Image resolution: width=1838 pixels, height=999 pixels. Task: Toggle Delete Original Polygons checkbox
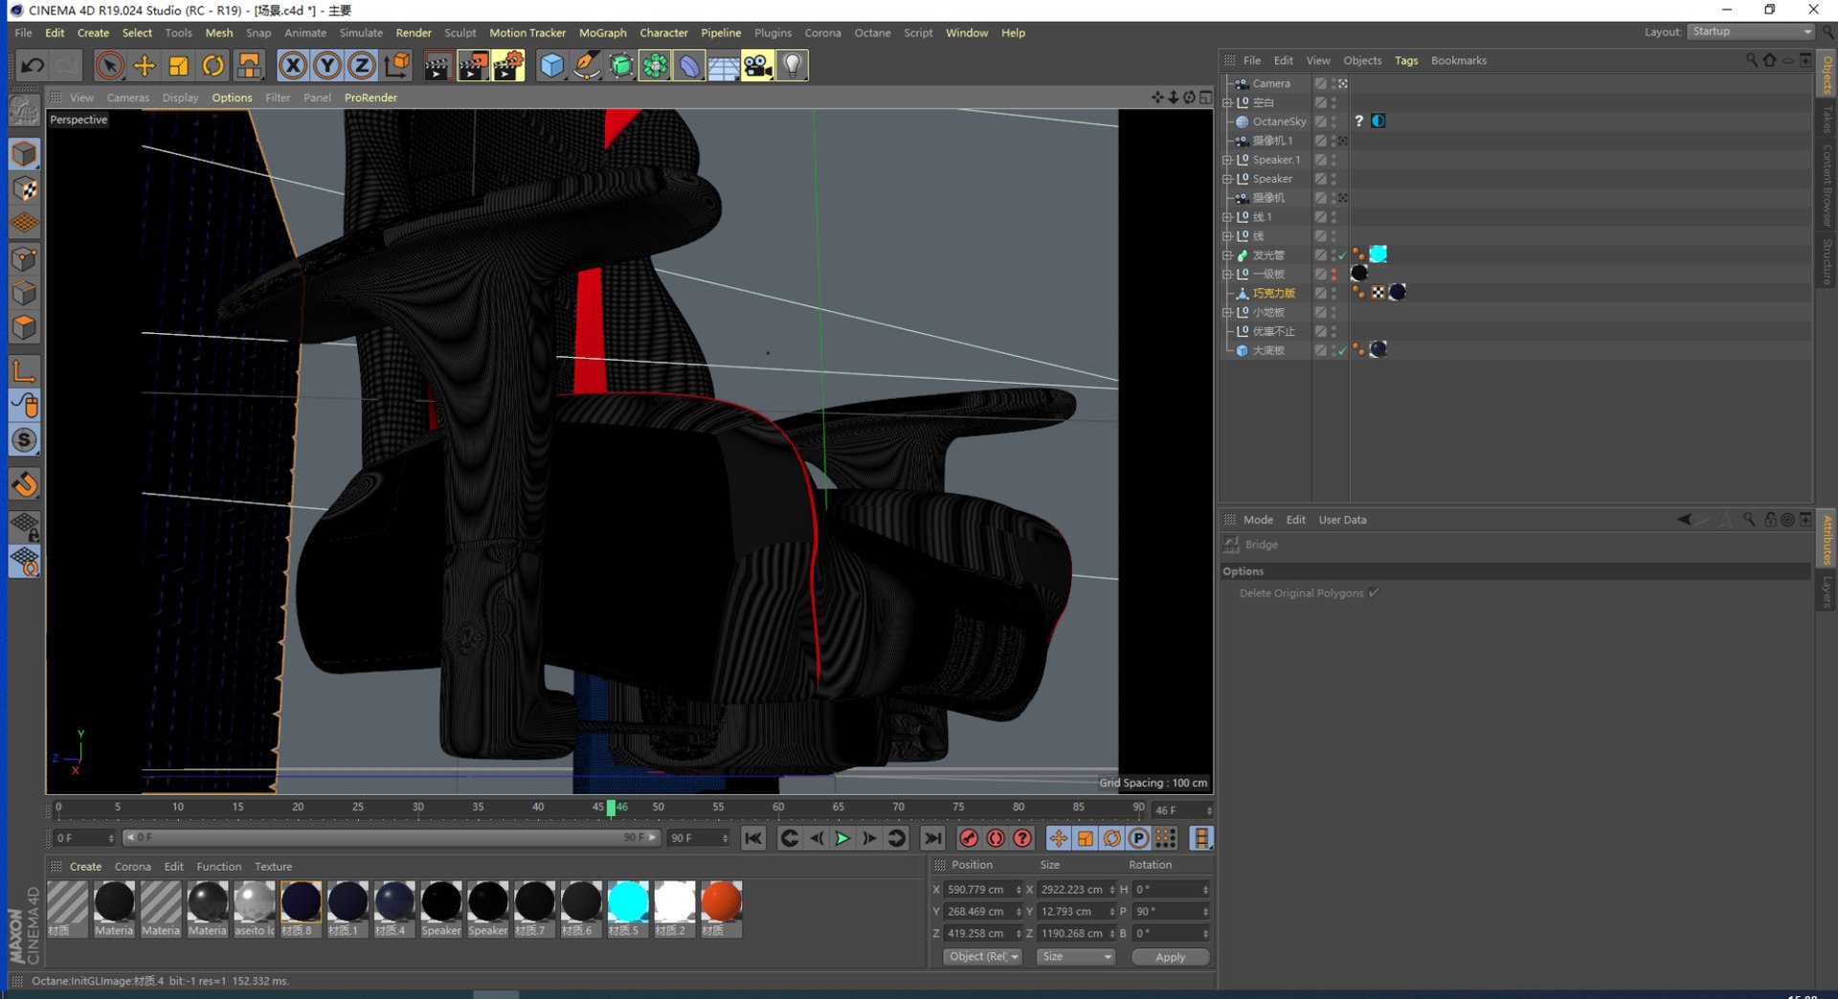(x=1374, y=593)
